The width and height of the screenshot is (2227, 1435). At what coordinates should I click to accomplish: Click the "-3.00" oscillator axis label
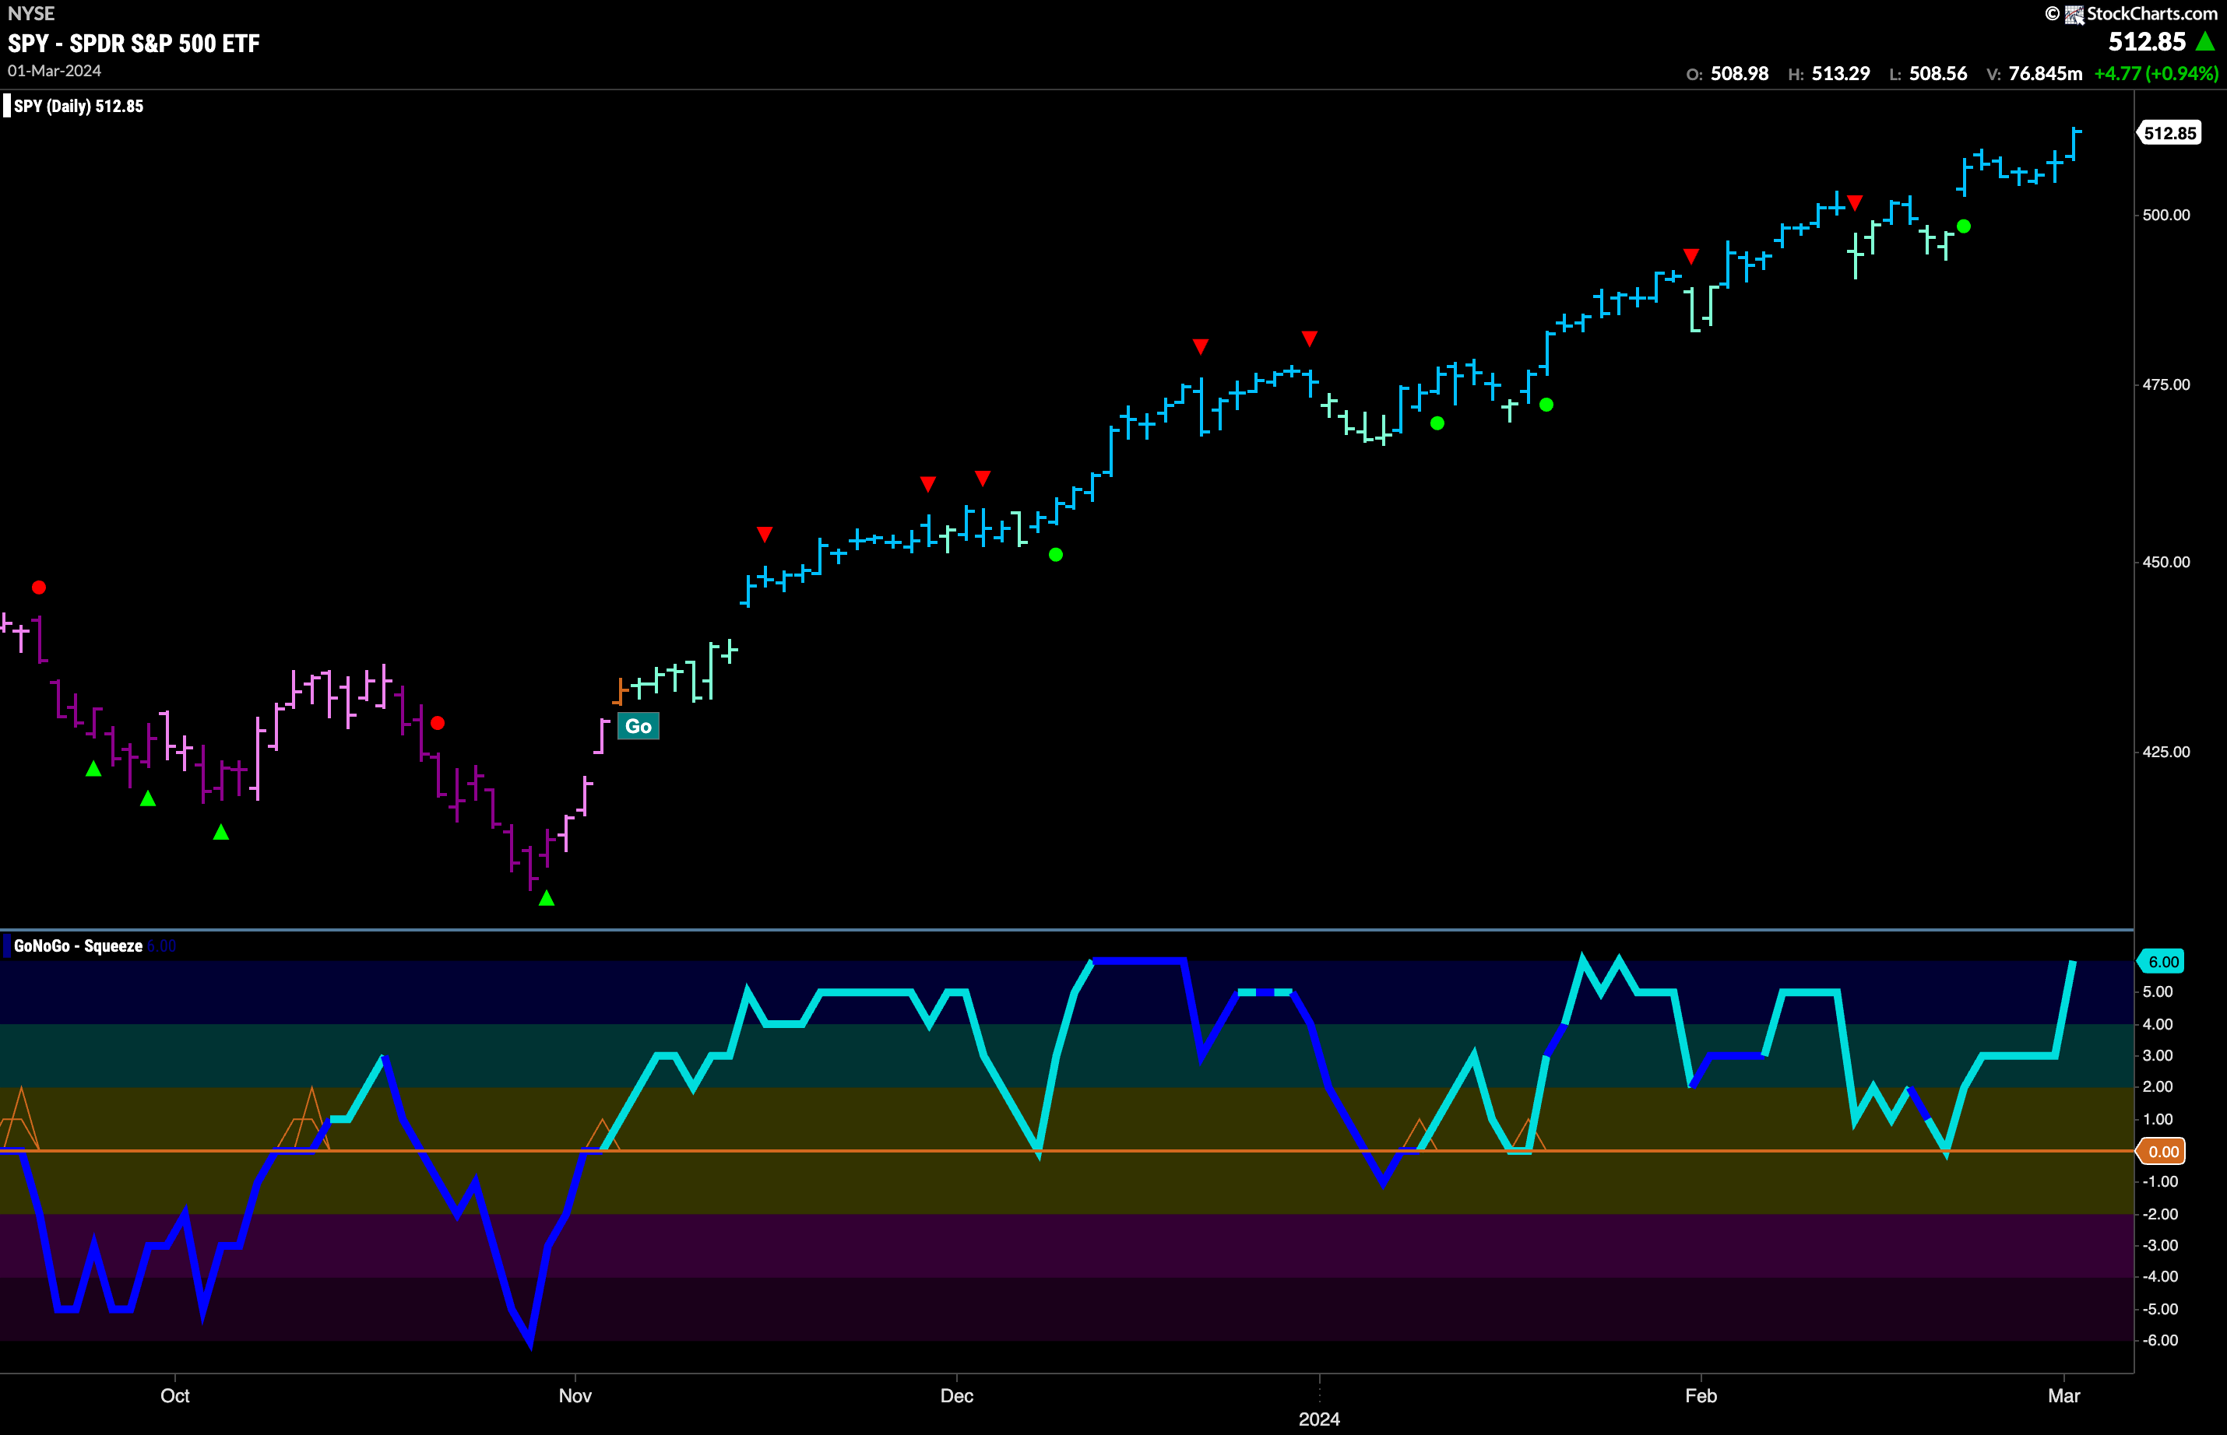[x=2160, y=1246]
